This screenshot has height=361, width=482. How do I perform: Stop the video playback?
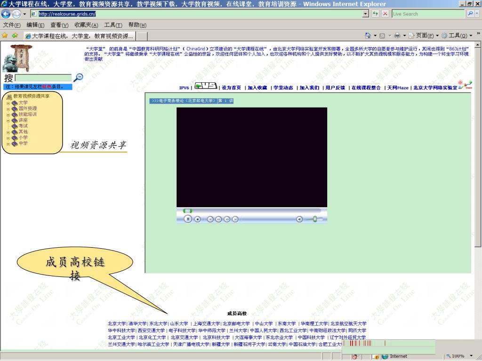pos(198,219)
